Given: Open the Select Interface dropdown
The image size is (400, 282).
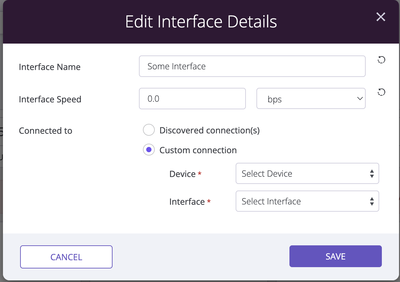Looking at the screenshot, I should [307, 201].
